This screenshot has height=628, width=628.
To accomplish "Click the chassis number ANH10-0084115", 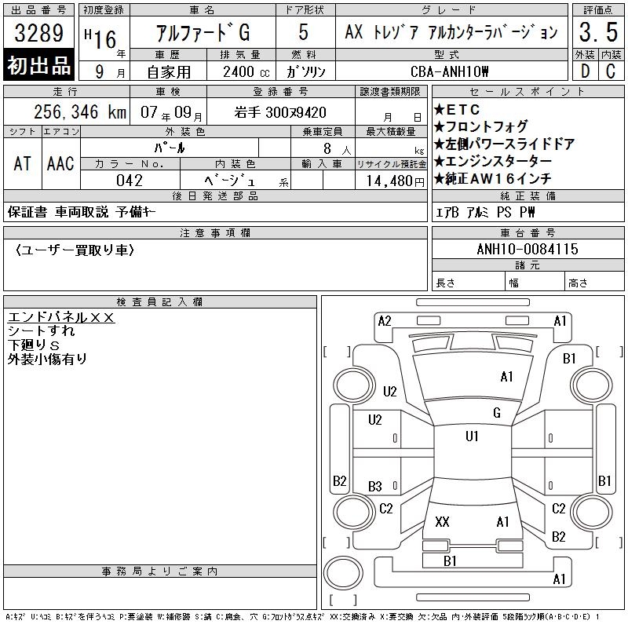I will [528, 249].
